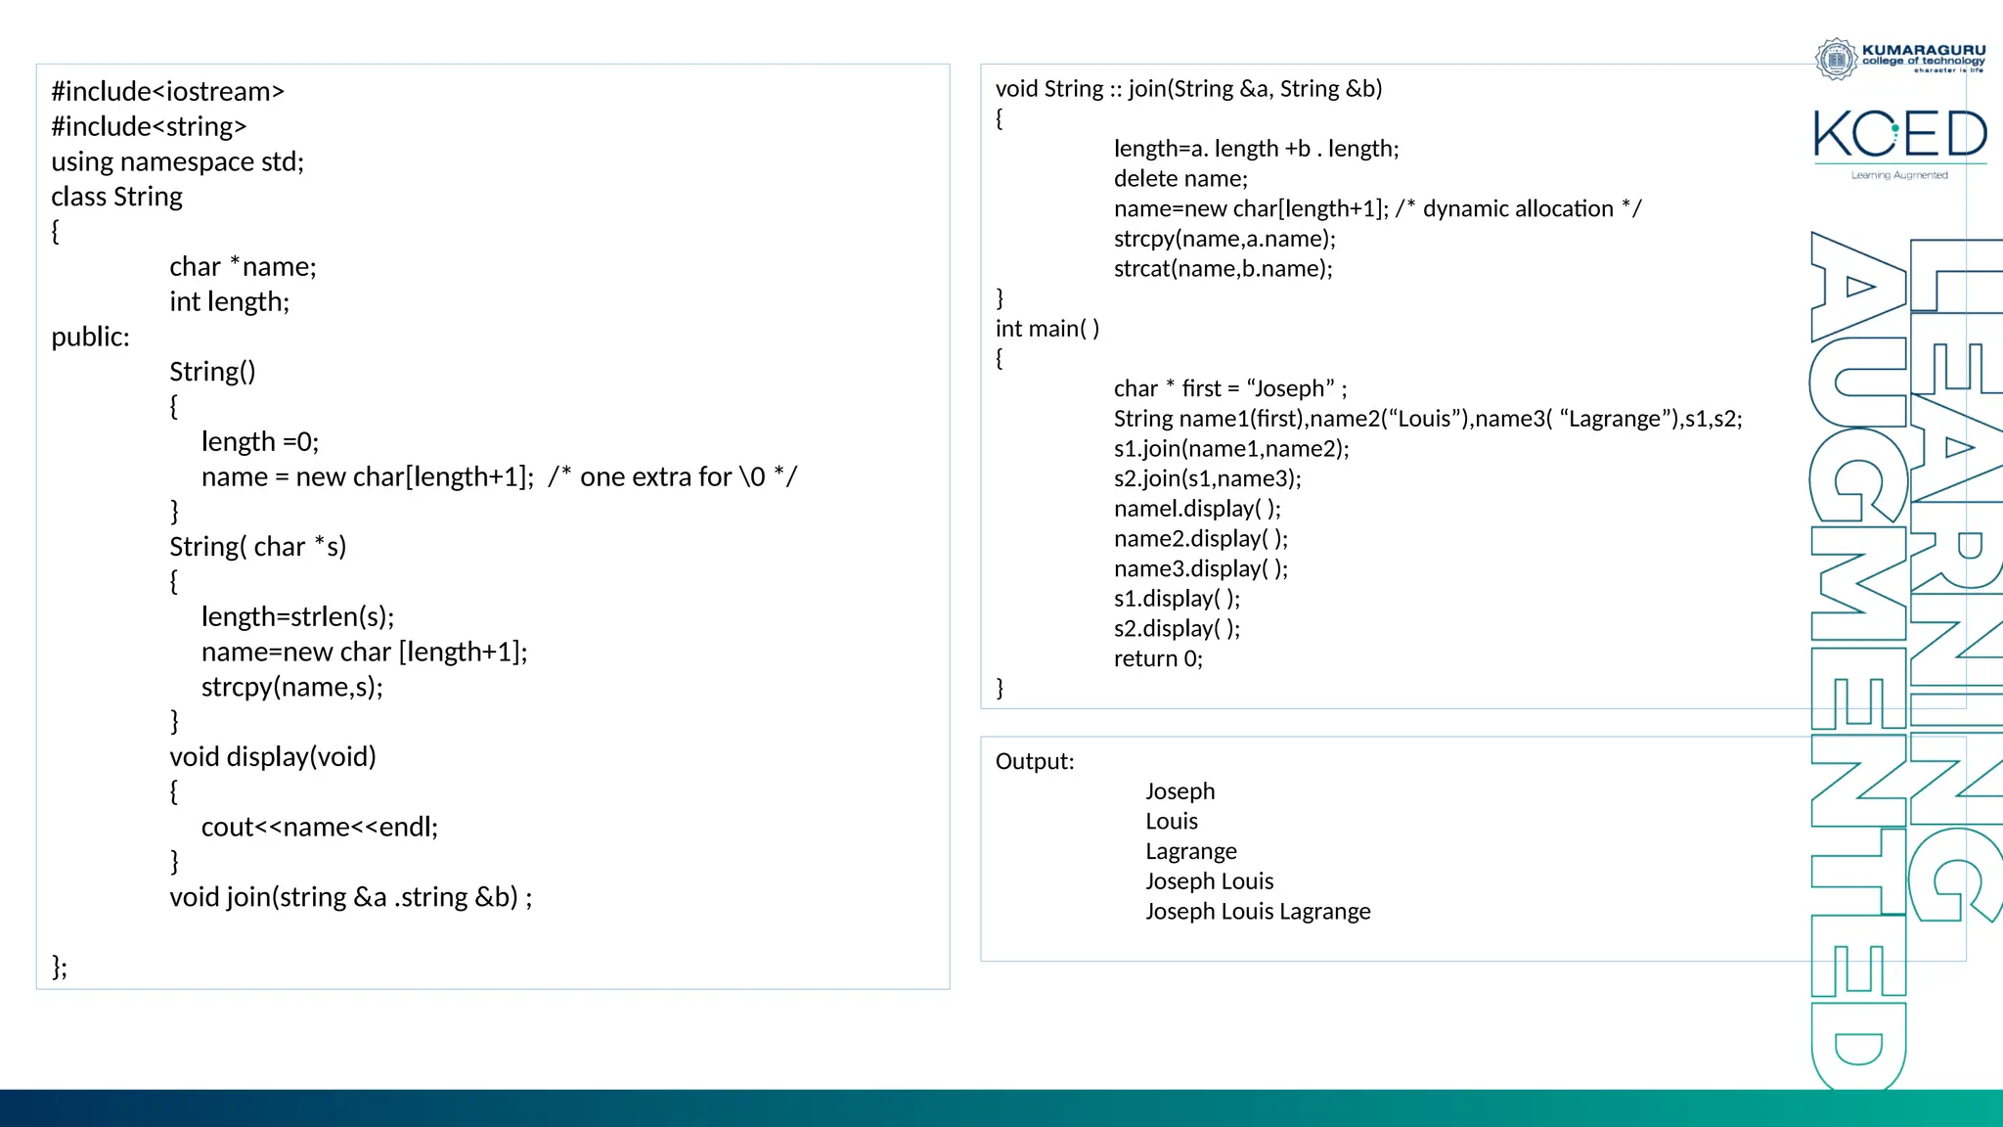
Task: Click the 'strcat(name,b.name);' line
Action: [1223, 268]
